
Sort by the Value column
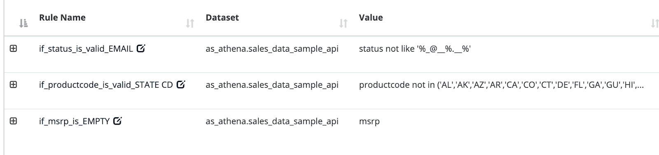[x=654, y=24]
